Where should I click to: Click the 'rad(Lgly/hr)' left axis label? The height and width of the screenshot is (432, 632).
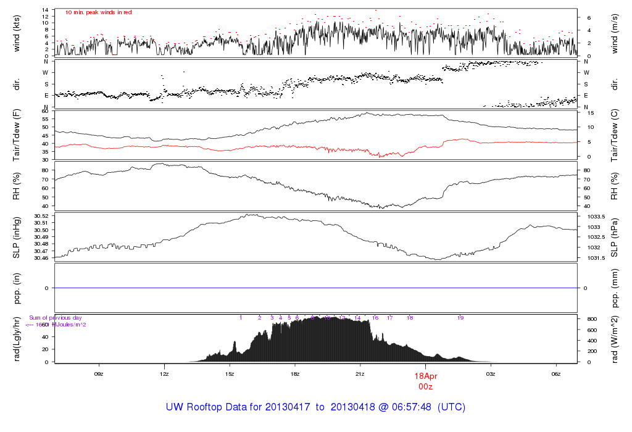tap(17, 339)
